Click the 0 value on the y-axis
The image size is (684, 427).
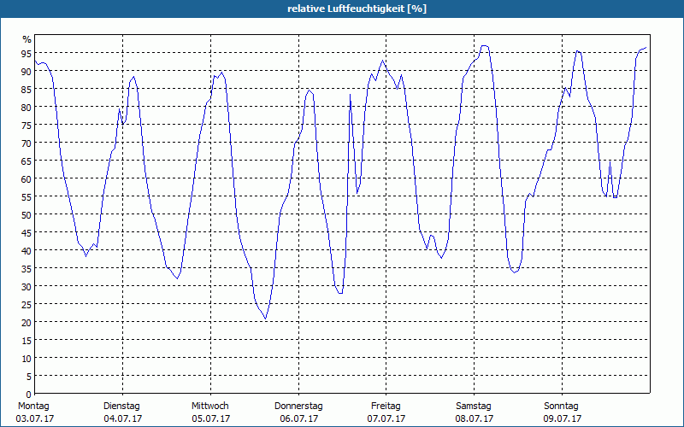(29, 394)
